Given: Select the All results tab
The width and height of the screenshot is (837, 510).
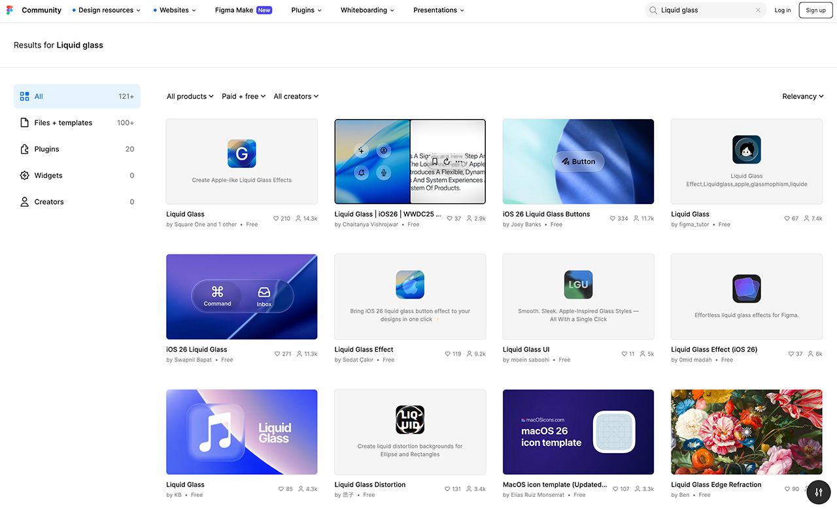Looking at the screenshot, I should 77,96.
